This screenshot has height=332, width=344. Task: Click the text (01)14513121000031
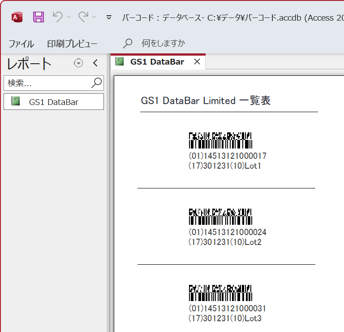[227, 309]
